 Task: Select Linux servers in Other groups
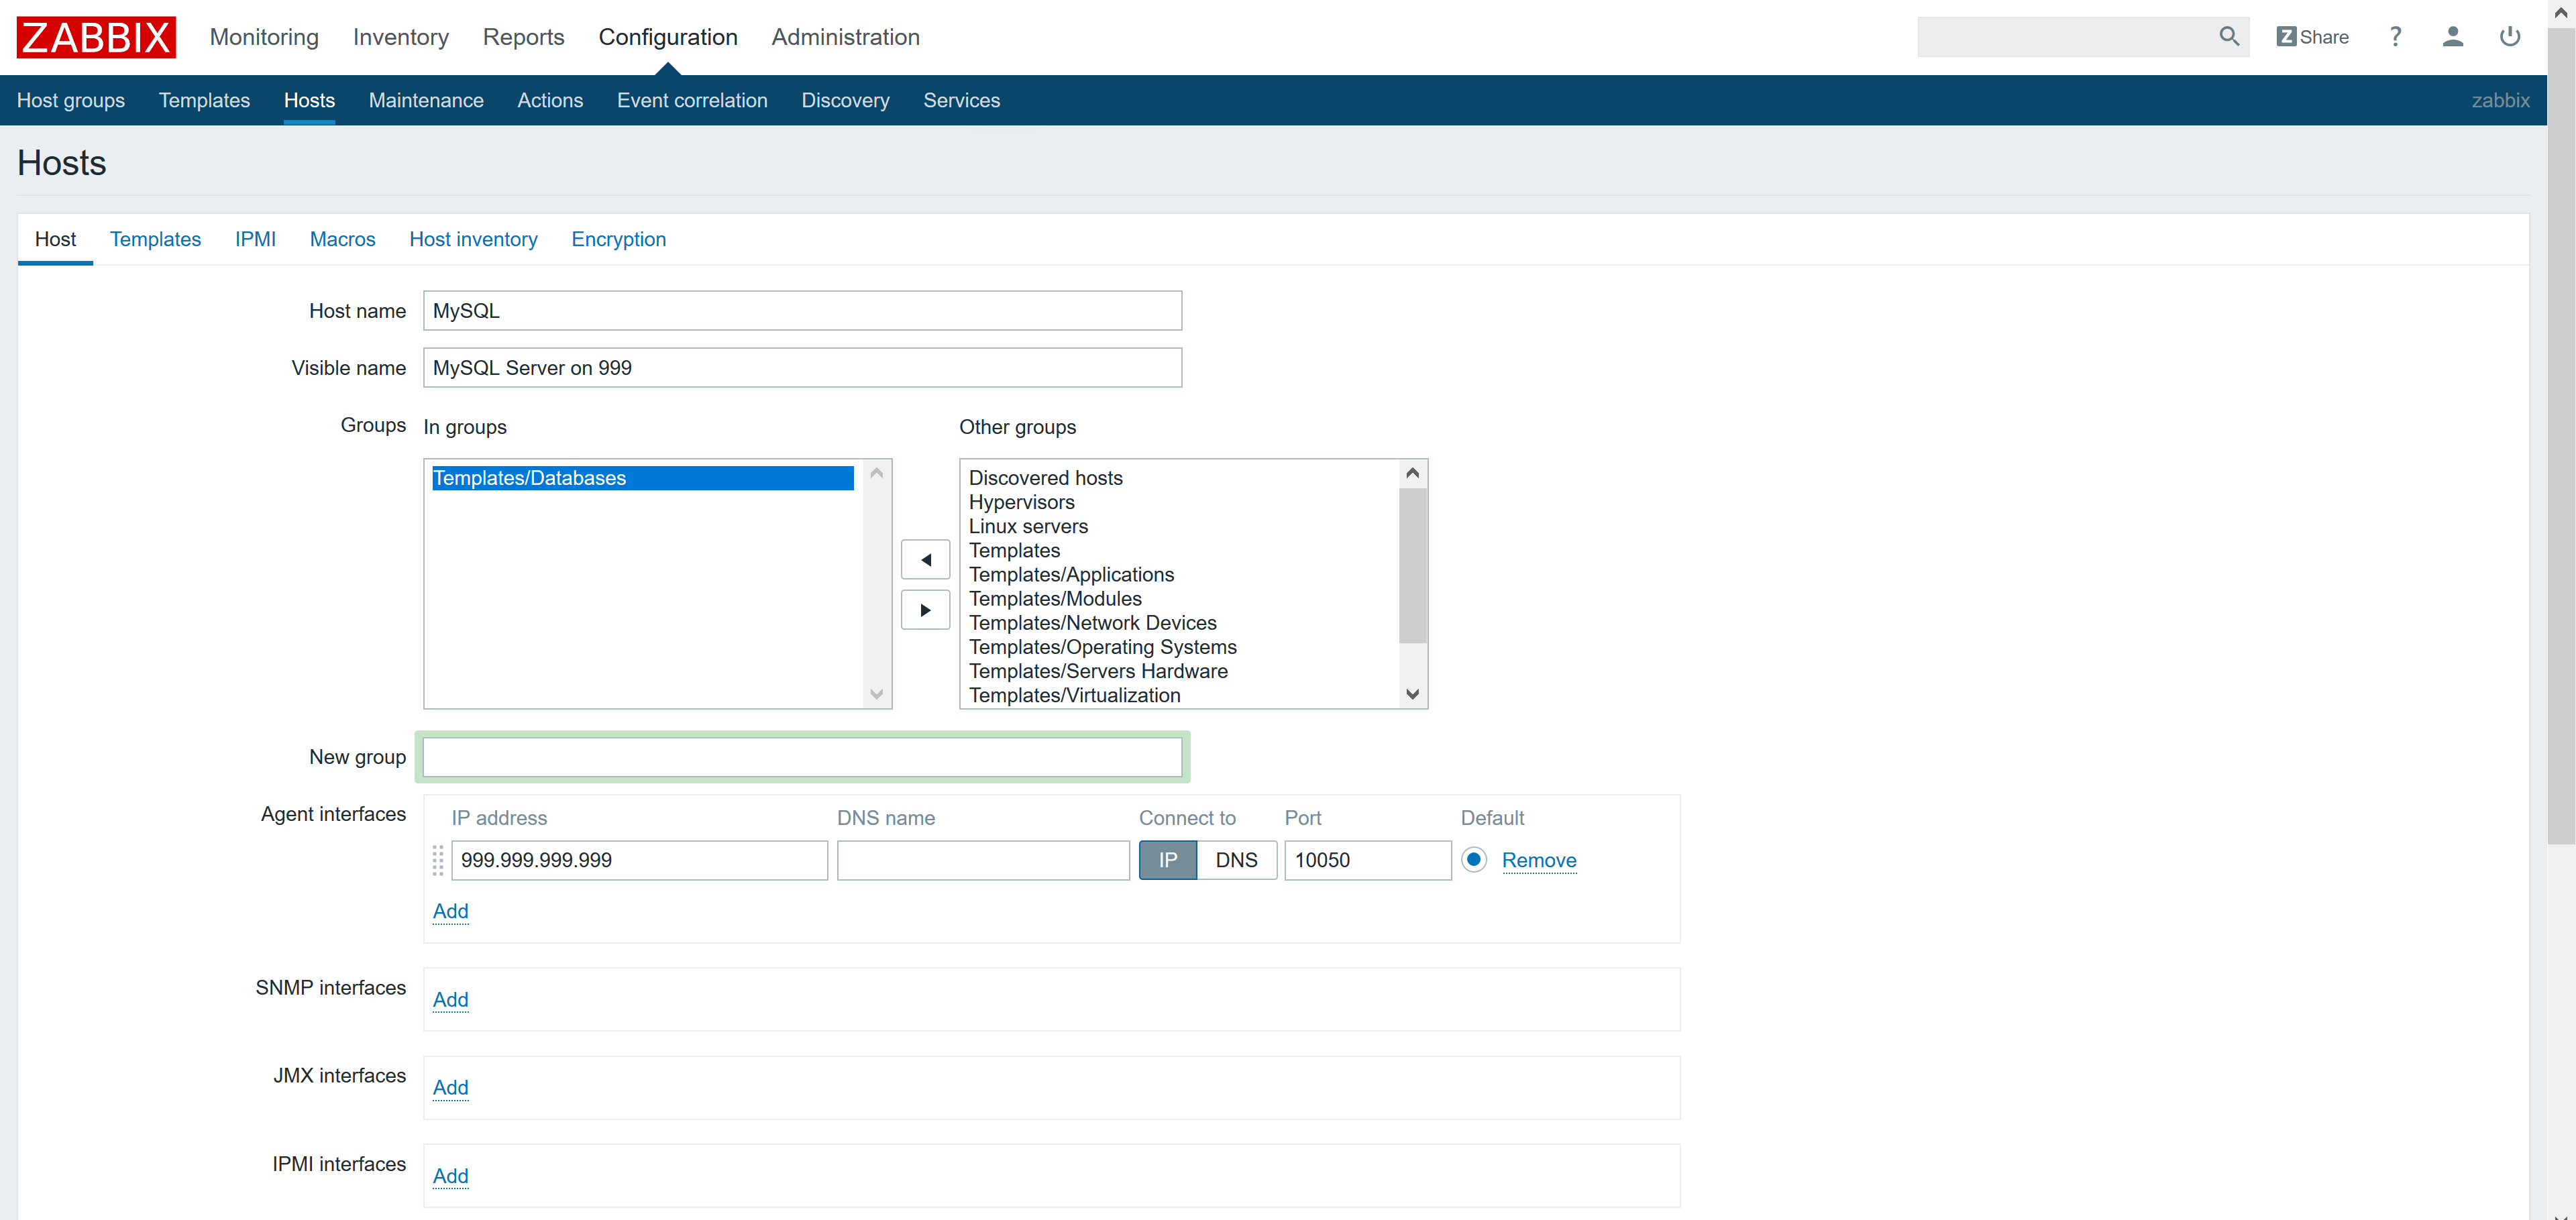pyautogui.click(x=1028, y=526)
